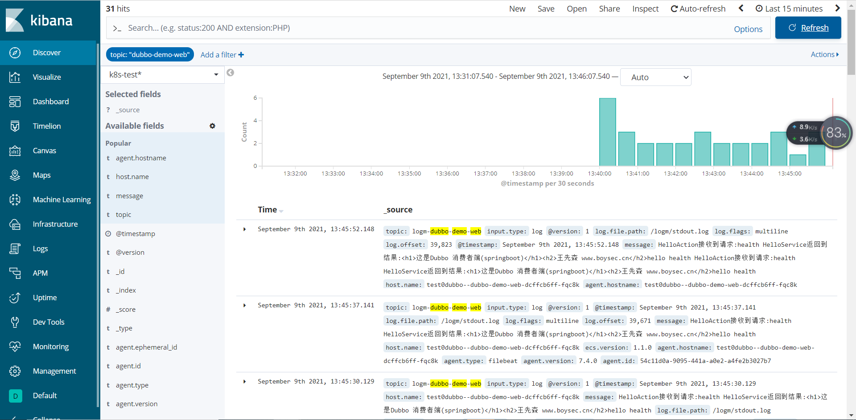This screenshot has height=420, width=856.
Task: Open the Dashboard icon in sidebar
Action: pos(15,102)
